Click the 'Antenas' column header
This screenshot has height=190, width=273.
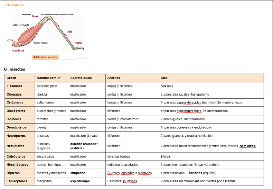click(114, 78)
